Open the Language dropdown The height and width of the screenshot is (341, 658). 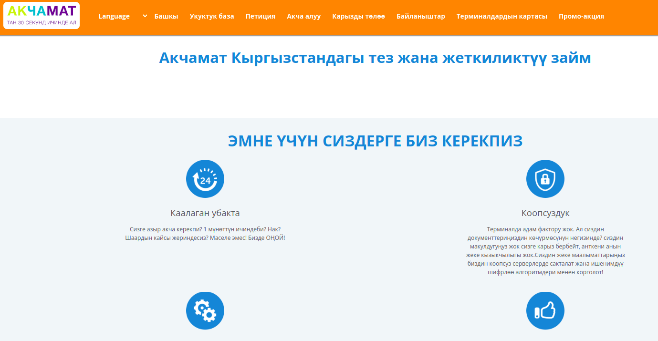tap(122, 16)
